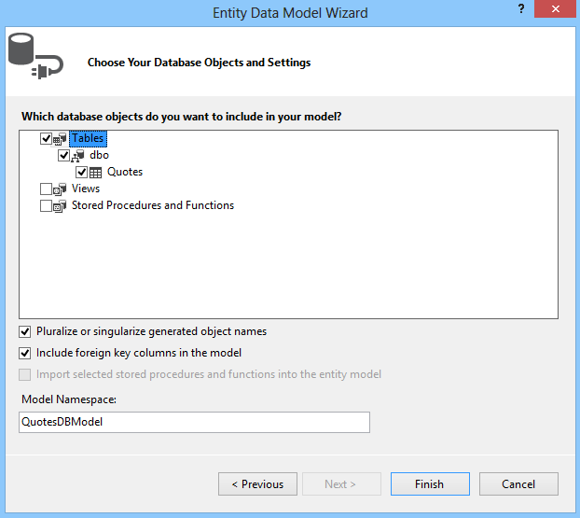Select the dbo tree node label
Image resolution: width=580 pixels, height=518 pixels.
click(99, 155)
